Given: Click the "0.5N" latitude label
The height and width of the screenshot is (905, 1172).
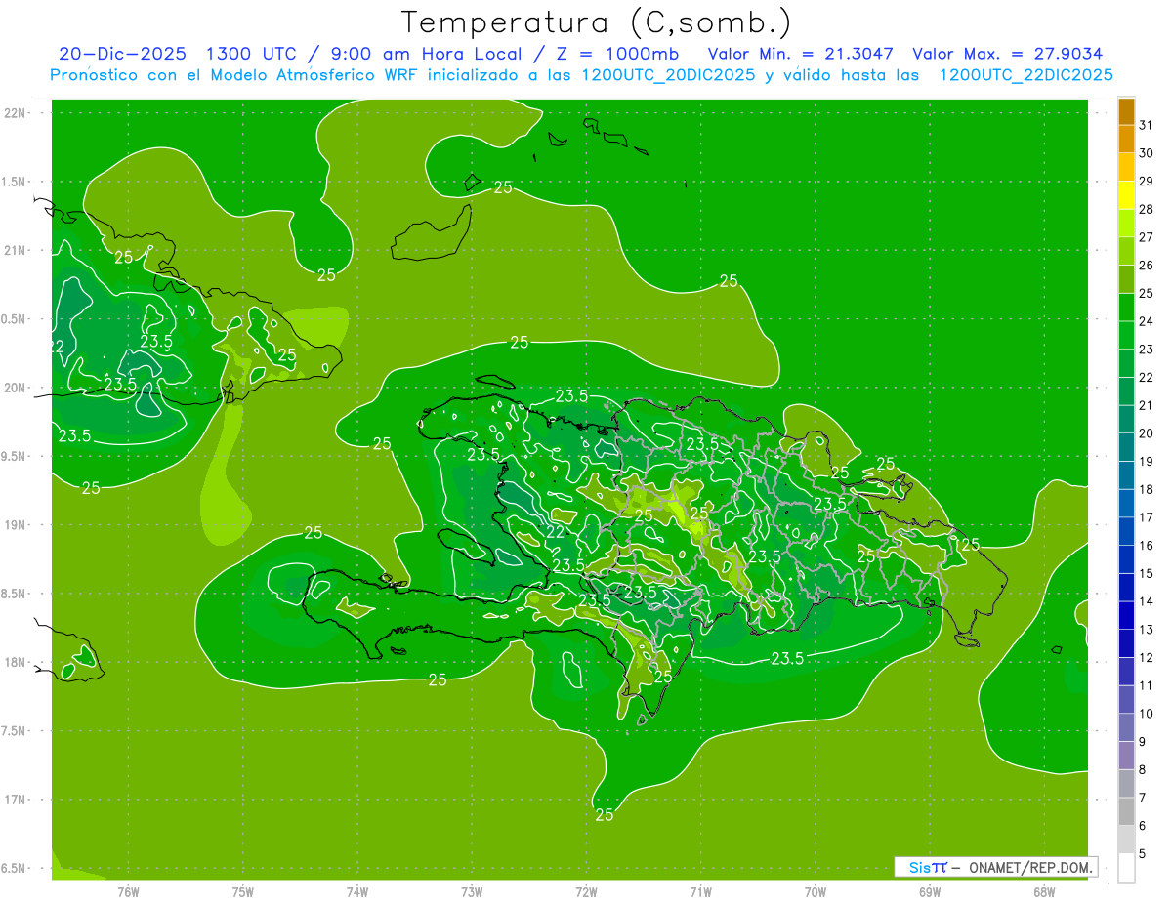Looking at the screenshot, I should click(x=15, y=319).
